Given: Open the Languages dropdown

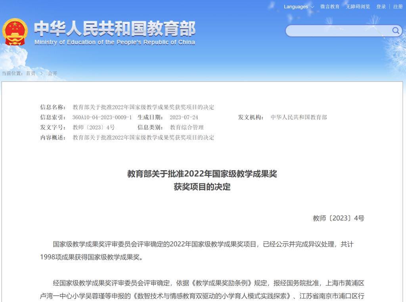Looking at the screenshot, I should pyautogui.click(x=299, y=7).
